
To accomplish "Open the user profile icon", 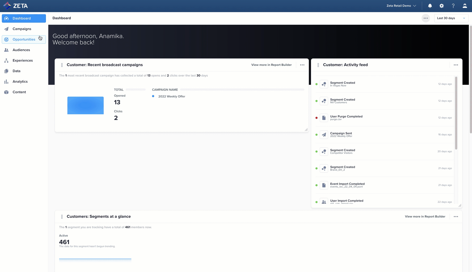I will (x=465, y=6).
